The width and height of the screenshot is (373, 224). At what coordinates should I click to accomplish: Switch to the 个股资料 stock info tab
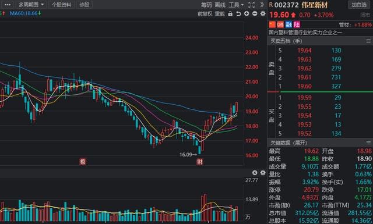coord(61,5)
